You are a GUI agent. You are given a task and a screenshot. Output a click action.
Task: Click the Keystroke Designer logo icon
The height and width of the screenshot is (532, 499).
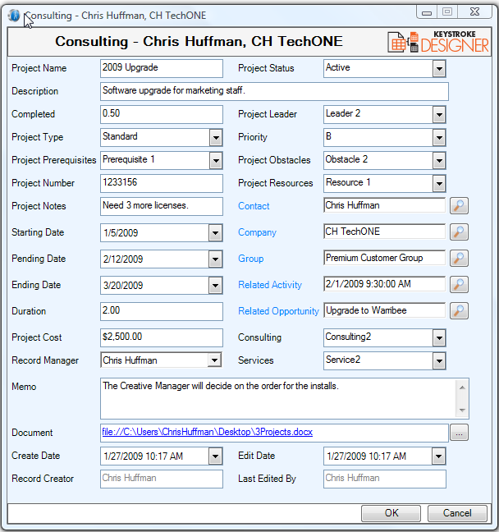(x=438, y=42)
